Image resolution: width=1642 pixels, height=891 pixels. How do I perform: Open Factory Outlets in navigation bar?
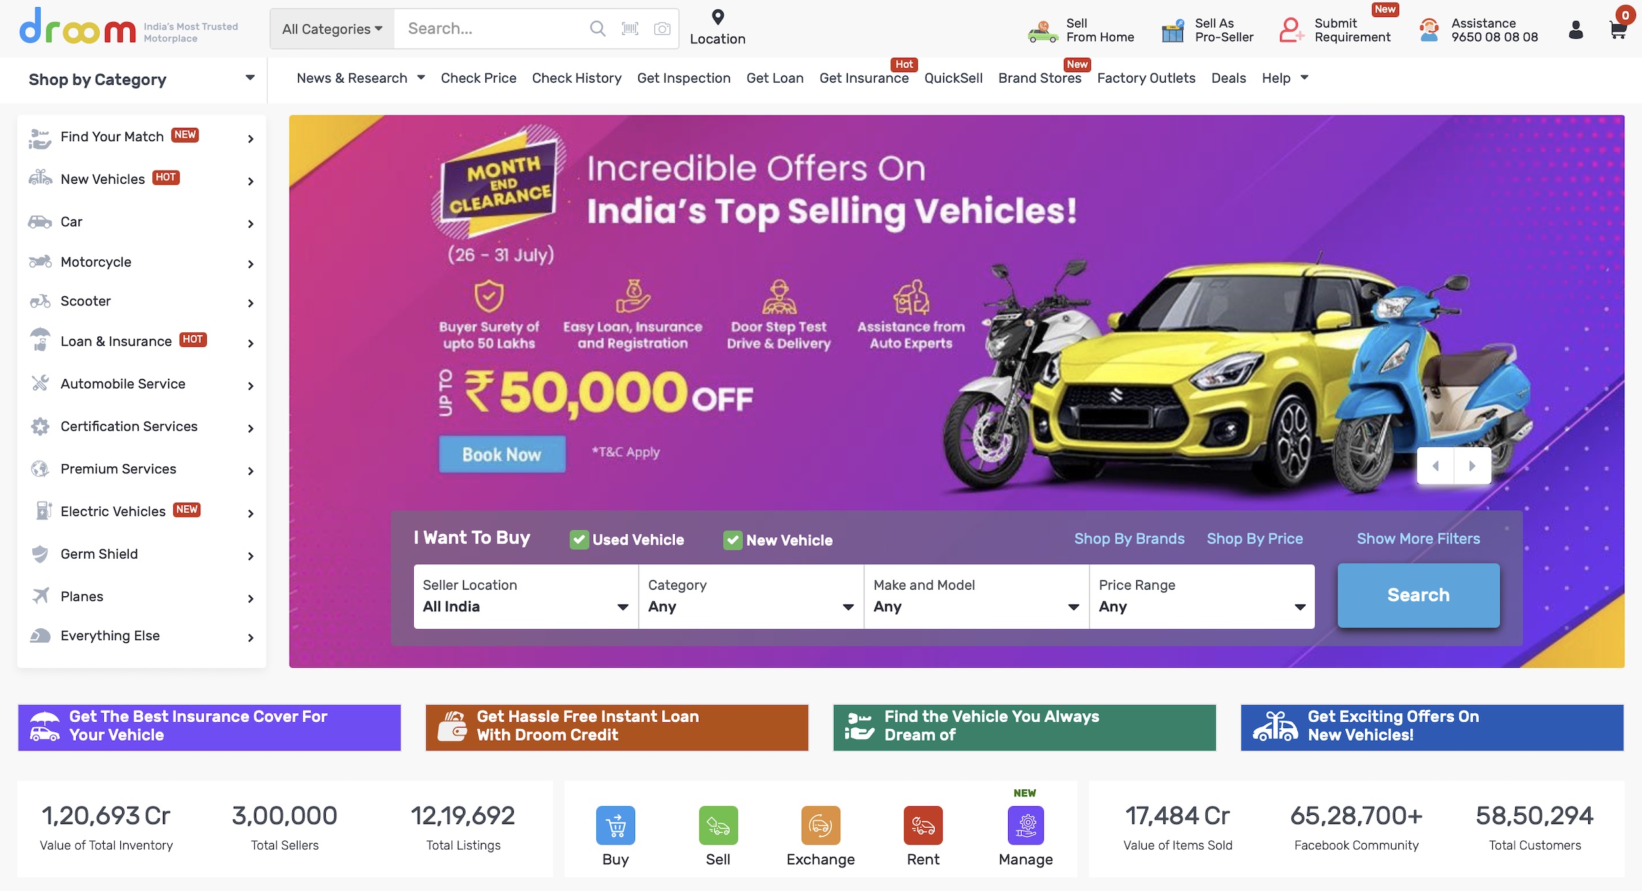click(1146, 78)
